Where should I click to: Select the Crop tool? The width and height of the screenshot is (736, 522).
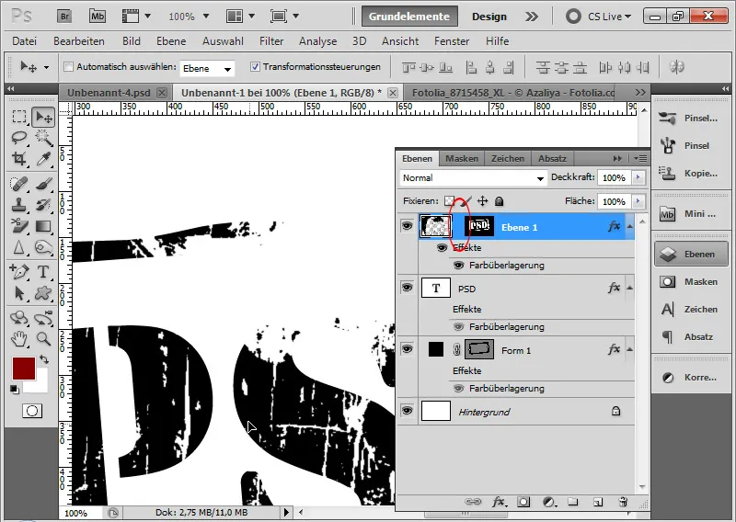(x=19, y=158)
